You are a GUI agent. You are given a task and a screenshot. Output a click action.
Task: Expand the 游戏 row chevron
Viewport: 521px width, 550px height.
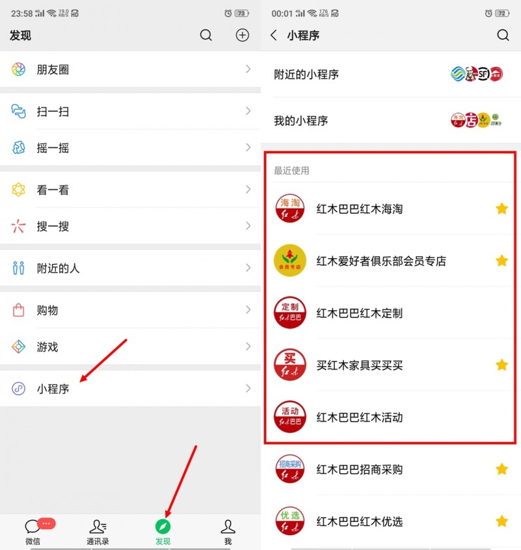tap(248, 347)
